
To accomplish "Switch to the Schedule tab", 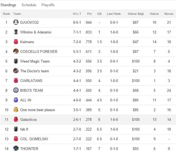I will click(x=29, y=5).
